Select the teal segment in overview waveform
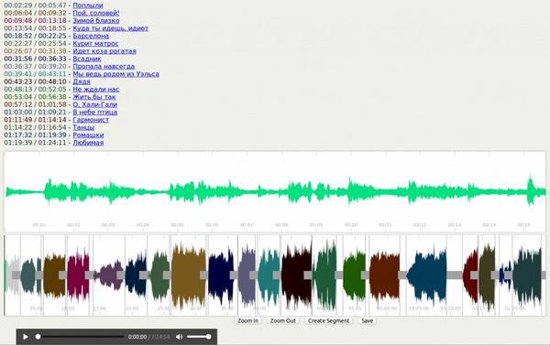Image resolution: width=550 pixels, height=346 pixels. coord(269,276)
